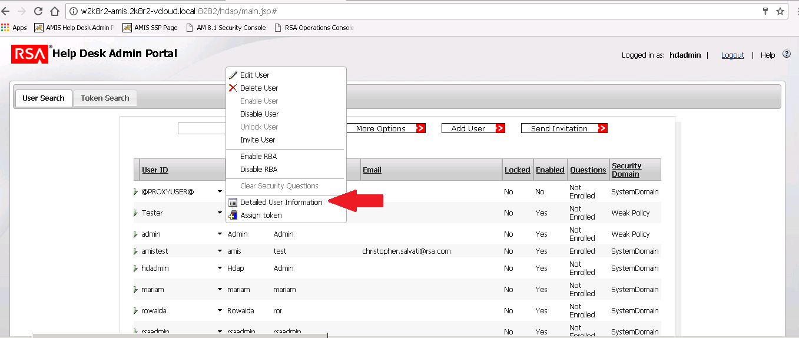Sort by the Enabled column header
The image size is (799, 338).
pyautogui.click(x=550, y=170)
